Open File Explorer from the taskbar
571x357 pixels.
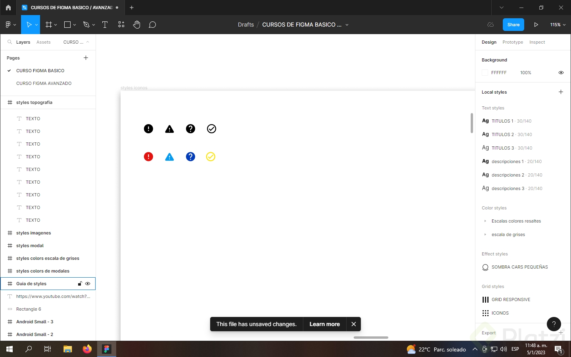point(68,349)
